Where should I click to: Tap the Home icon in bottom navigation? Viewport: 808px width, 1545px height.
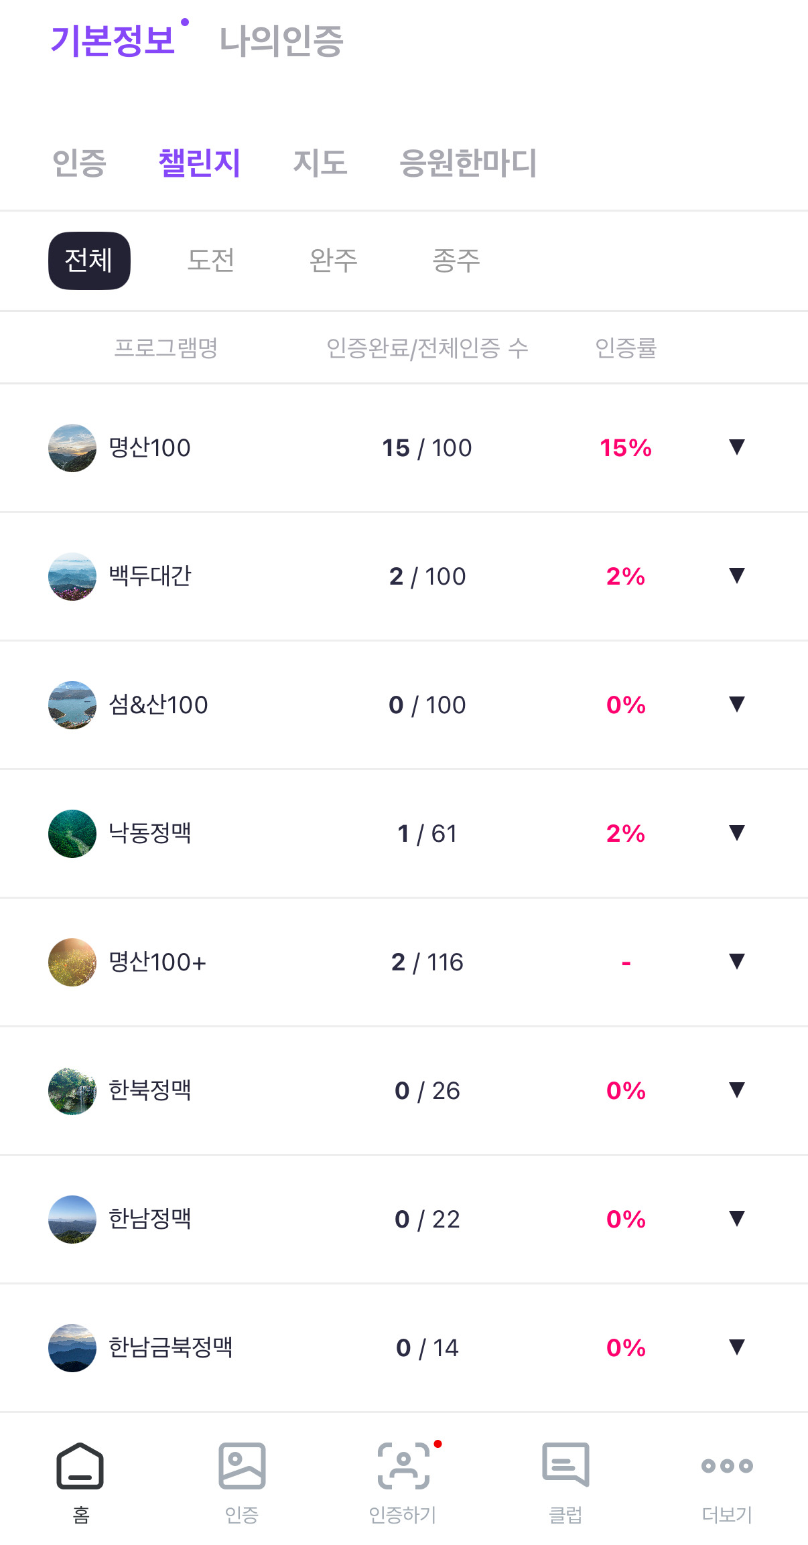[80, 1466]
